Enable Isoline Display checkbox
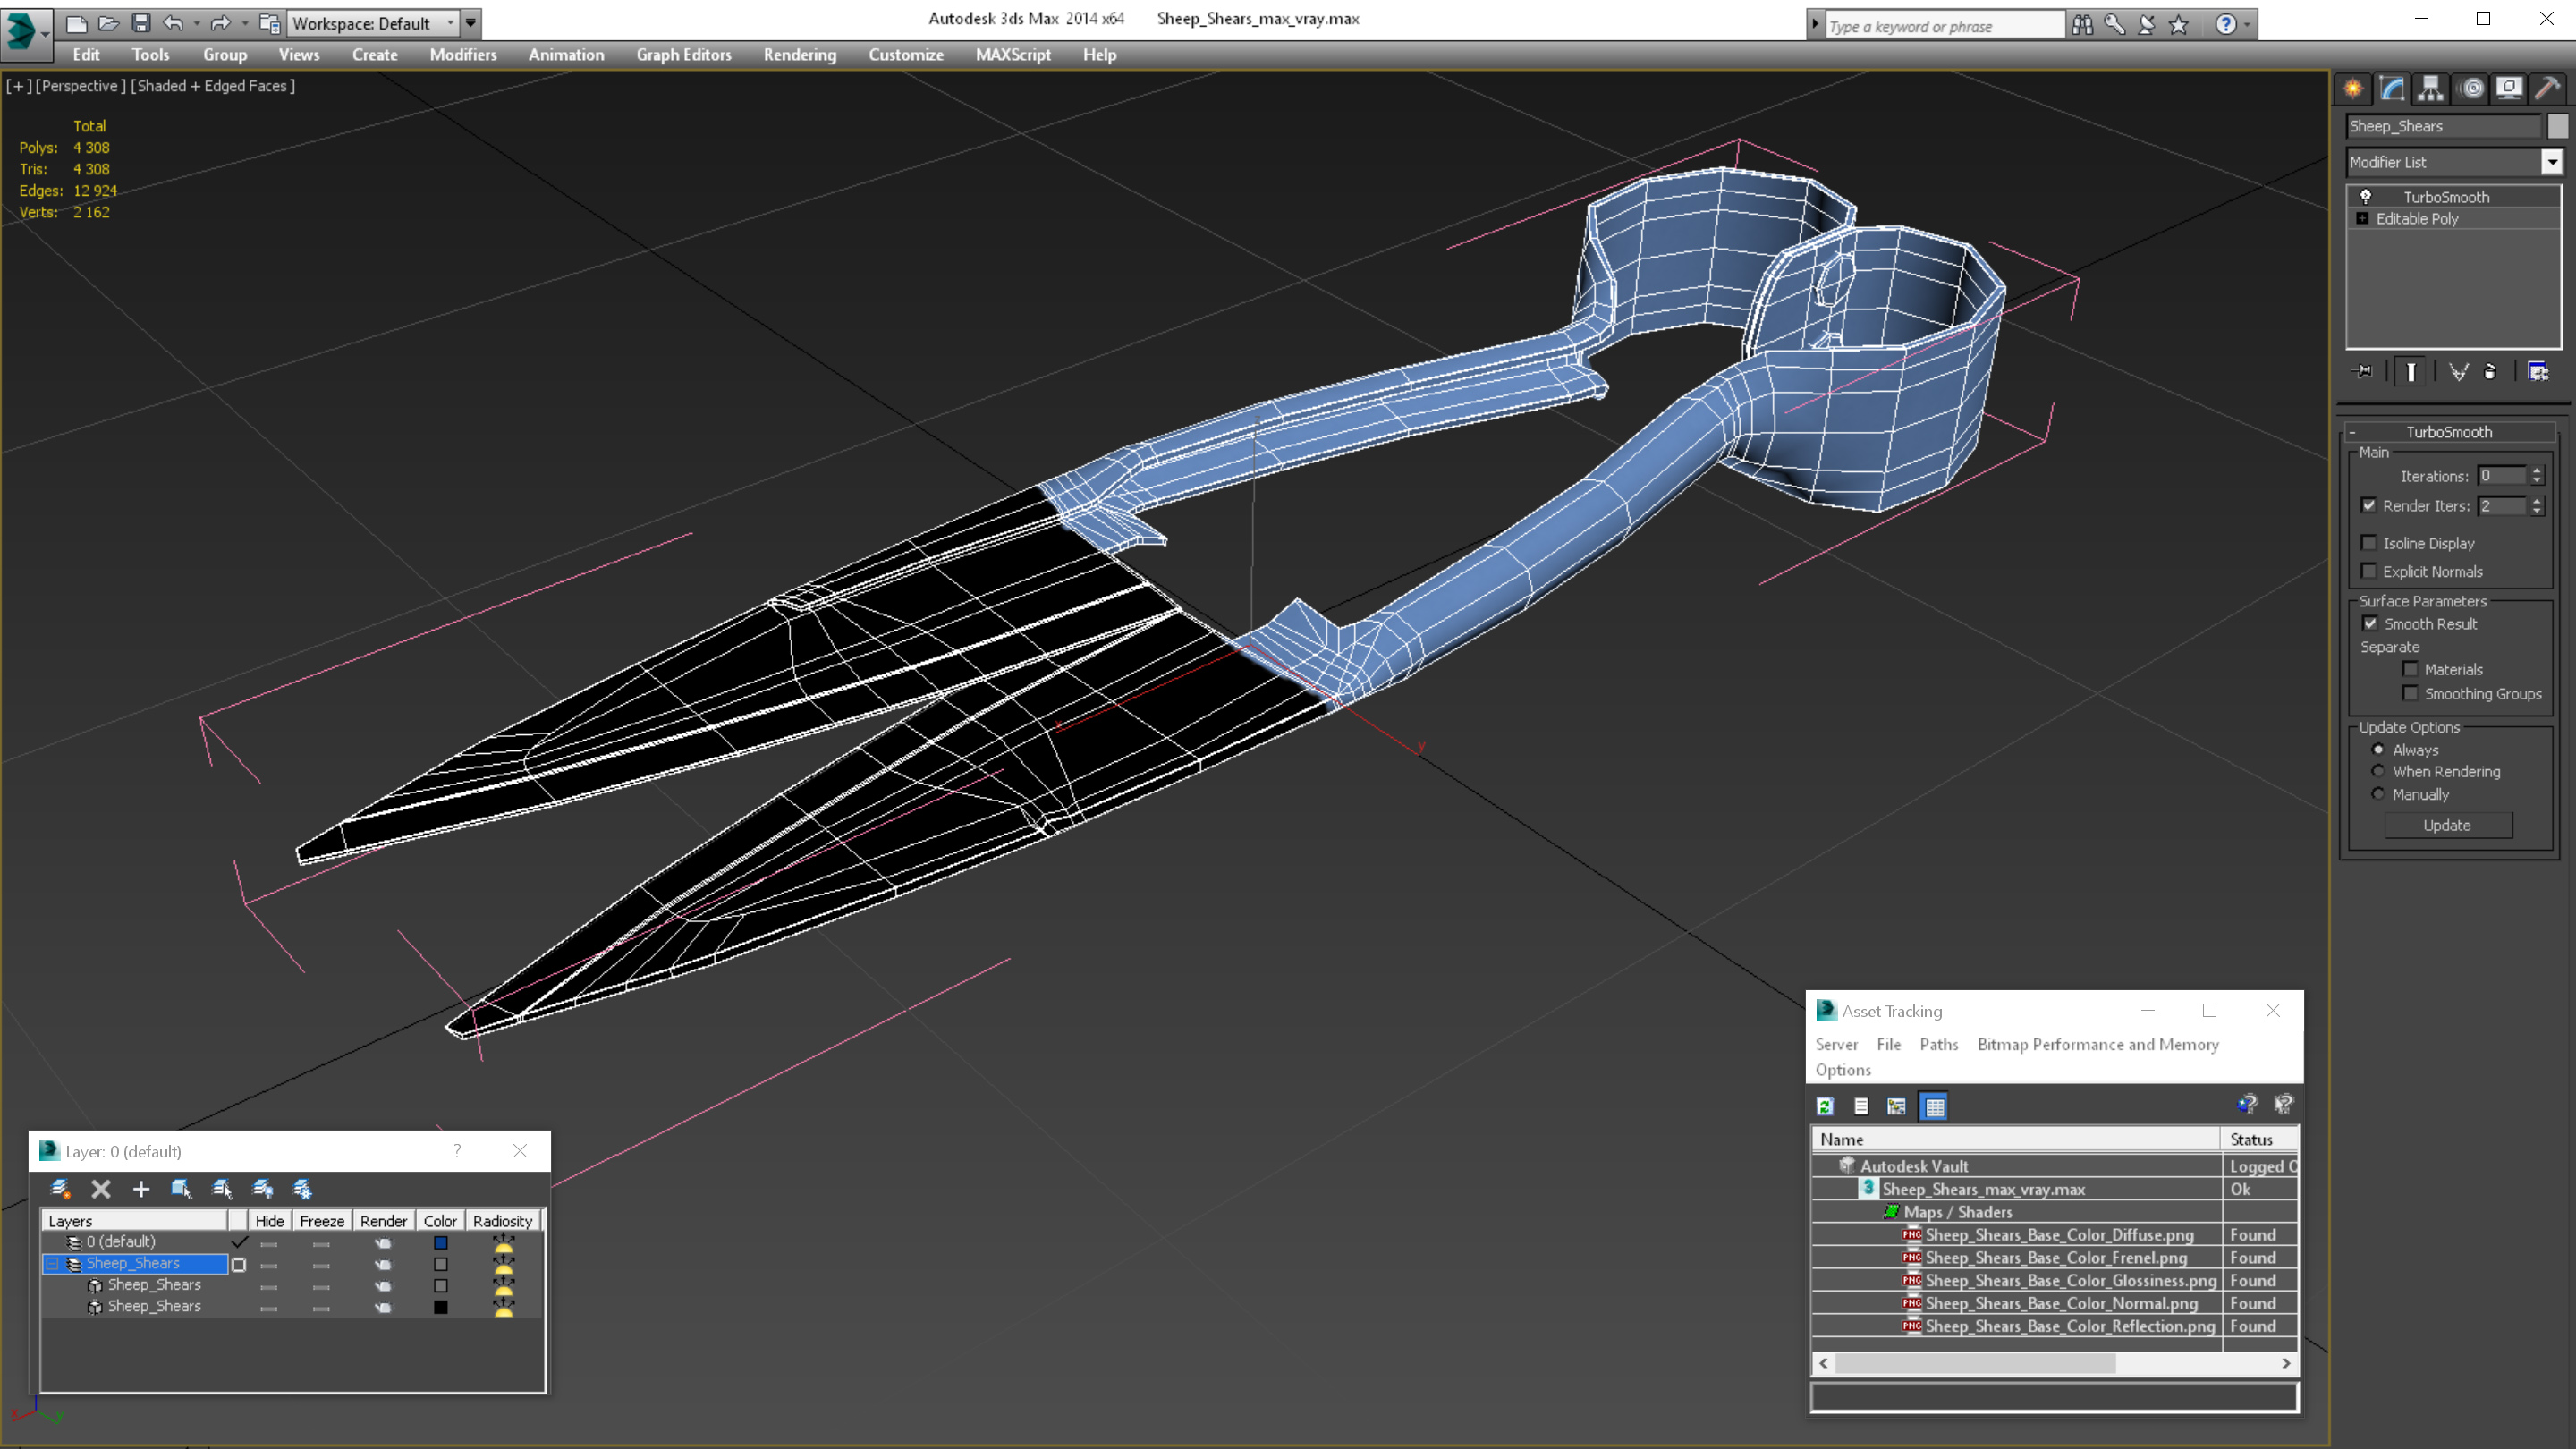The width and height of the screenshot is (2576, 1449). tap(2369, 543)
